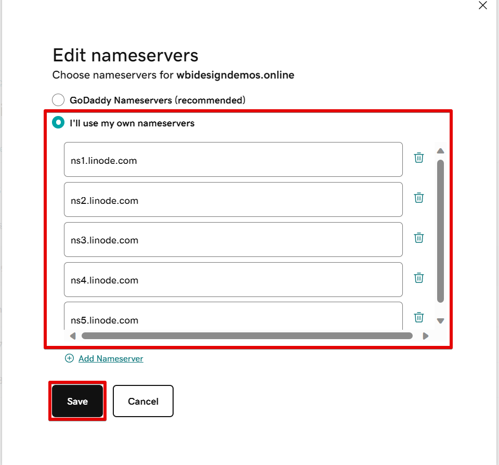Cancel editing nameservers
Image resolution: width=499 pixels, height=465 pixels.
click(x=143, y=401)
